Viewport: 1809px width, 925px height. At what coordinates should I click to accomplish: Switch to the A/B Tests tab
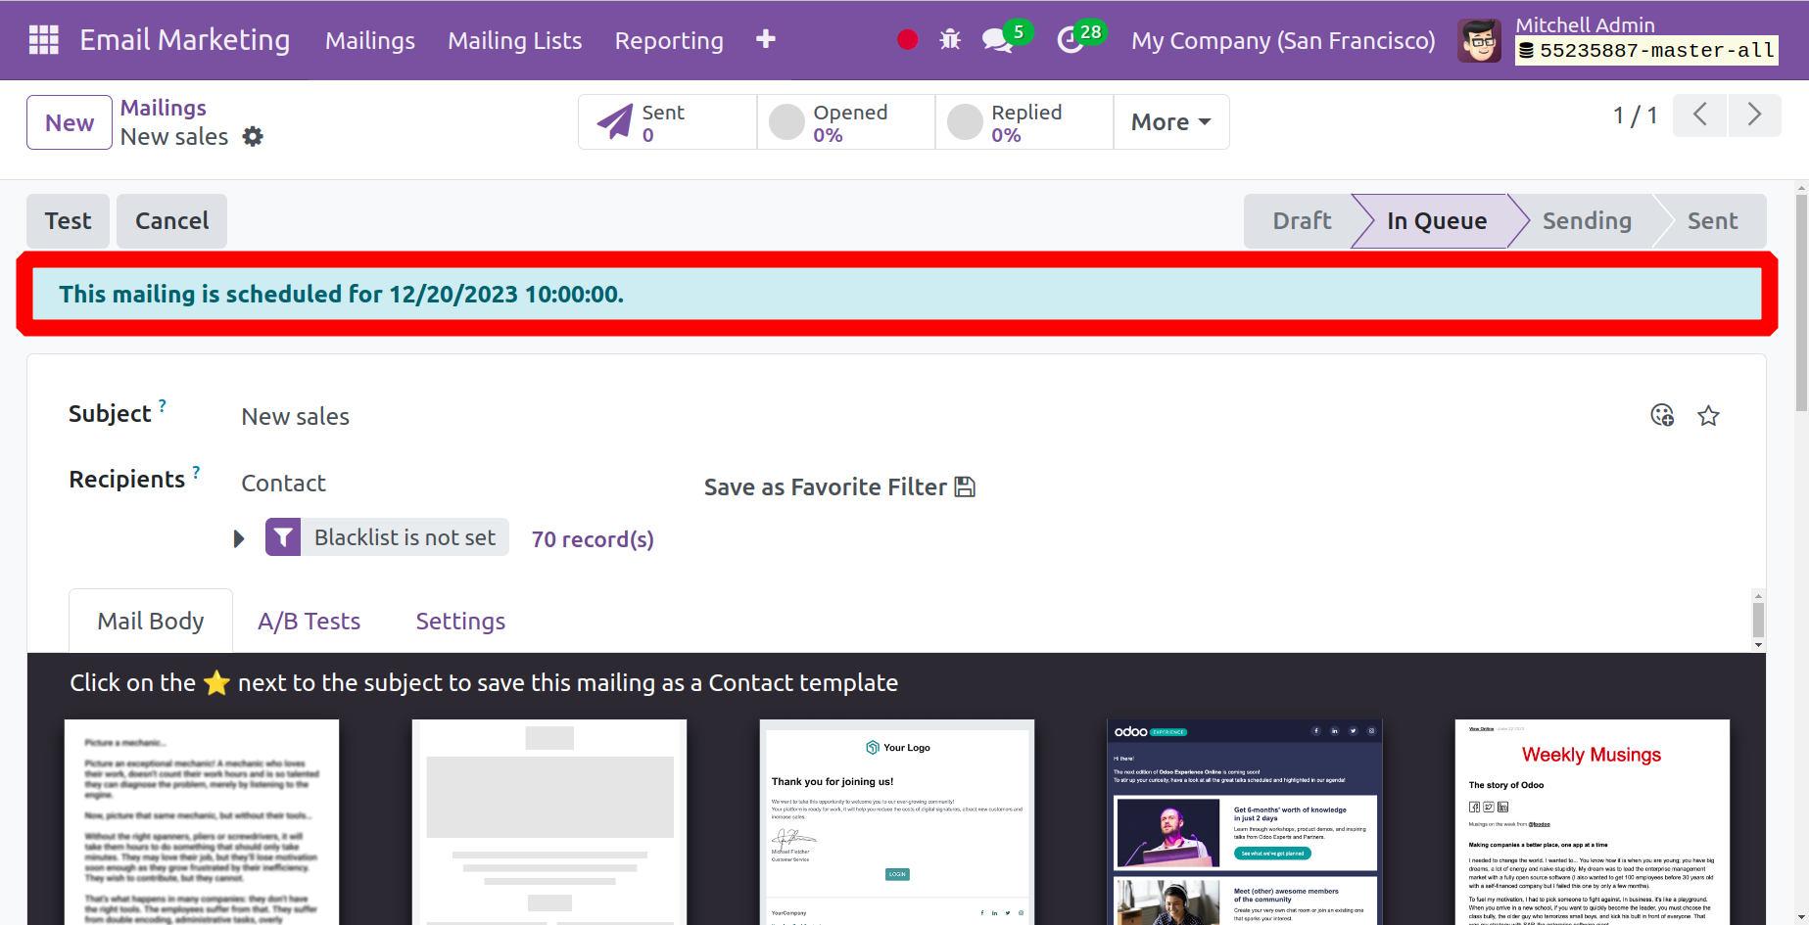pyautogui.click(x=309, y=622)
